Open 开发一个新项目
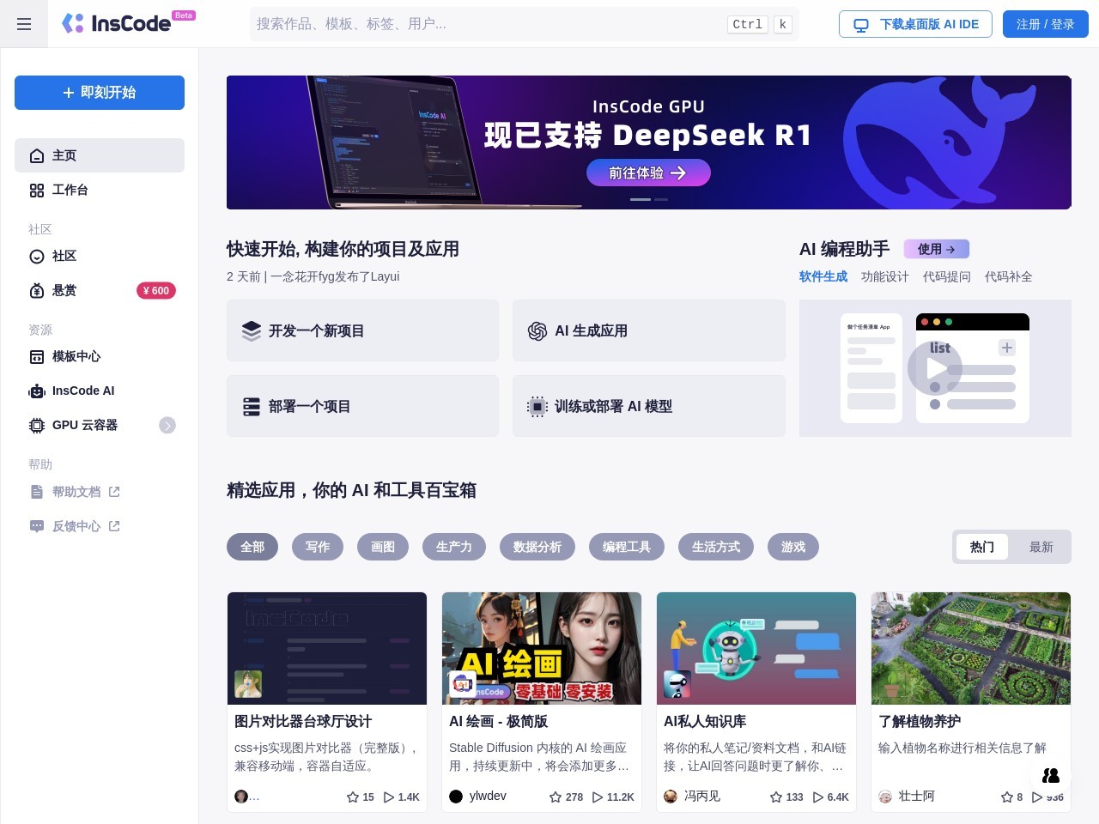The height and width of the screenshot is (824, 1099). pos(362,330)
